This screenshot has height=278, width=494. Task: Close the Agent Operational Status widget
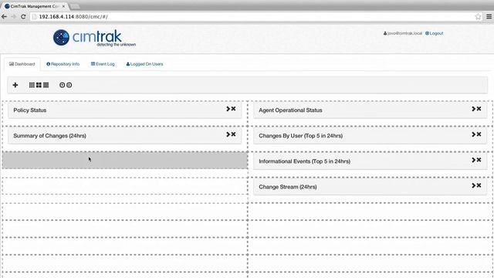pyautogui.click(x=479, y=109)
